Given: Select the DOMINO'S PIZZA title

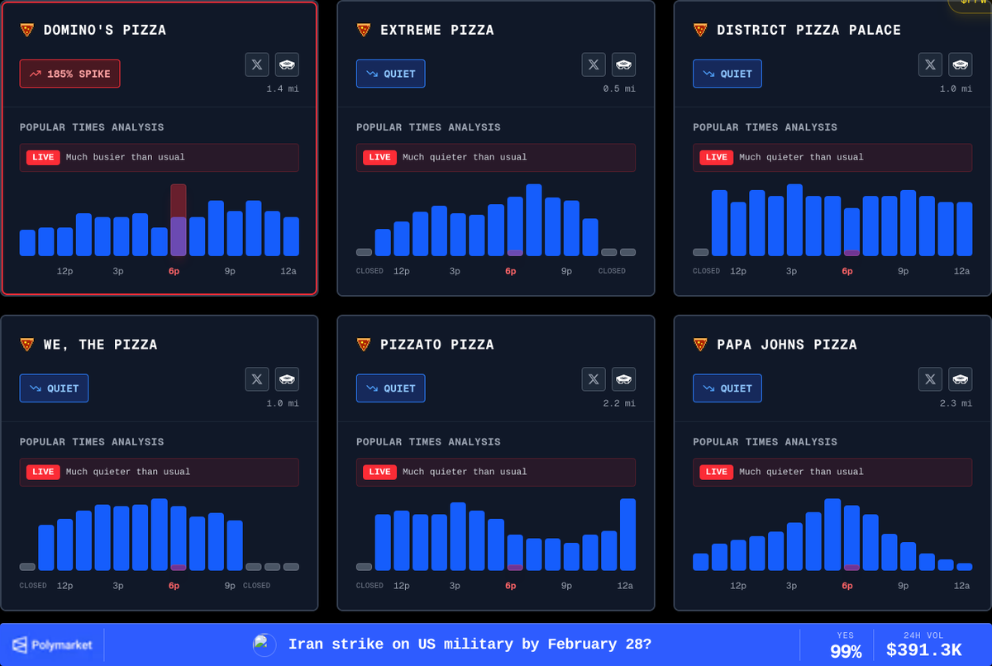Looking at the screenshot, I should pyautogui.click(x=105, y=30).
